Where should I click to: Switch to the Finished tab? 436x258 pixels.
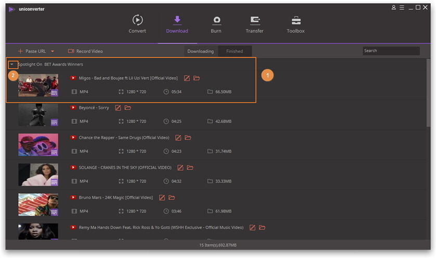coord(235,51)
